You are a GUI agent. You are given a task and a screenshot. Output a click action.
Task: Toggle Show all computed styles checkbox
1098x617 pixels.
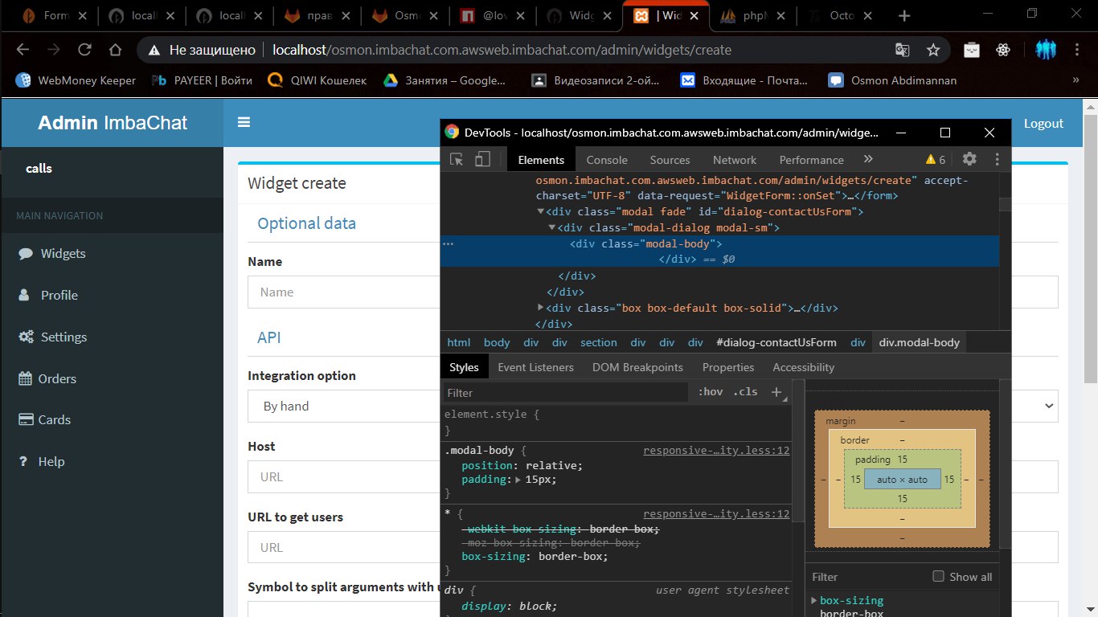click(938, 576)
